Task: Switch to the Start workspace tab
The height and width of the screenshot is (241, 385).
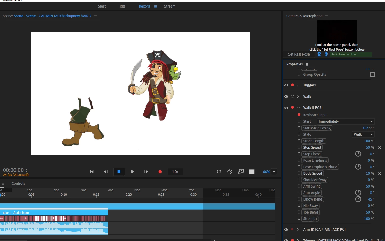Action: click(x=102, y=6)
